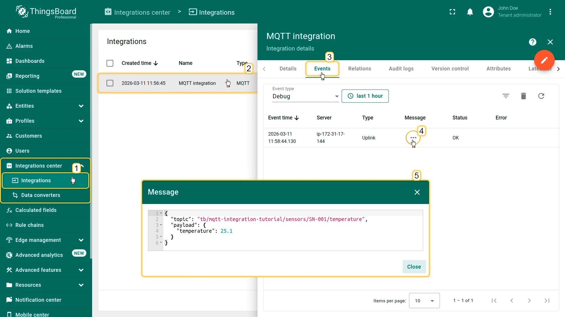565x317 pixels.
Task: Go to the first events page
Action: (x=494, y=301)
